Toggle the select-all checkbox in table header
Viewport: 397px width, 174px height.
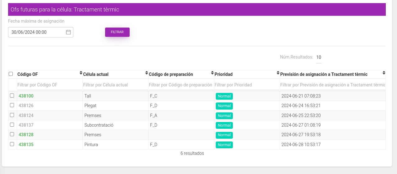point(11,74)
